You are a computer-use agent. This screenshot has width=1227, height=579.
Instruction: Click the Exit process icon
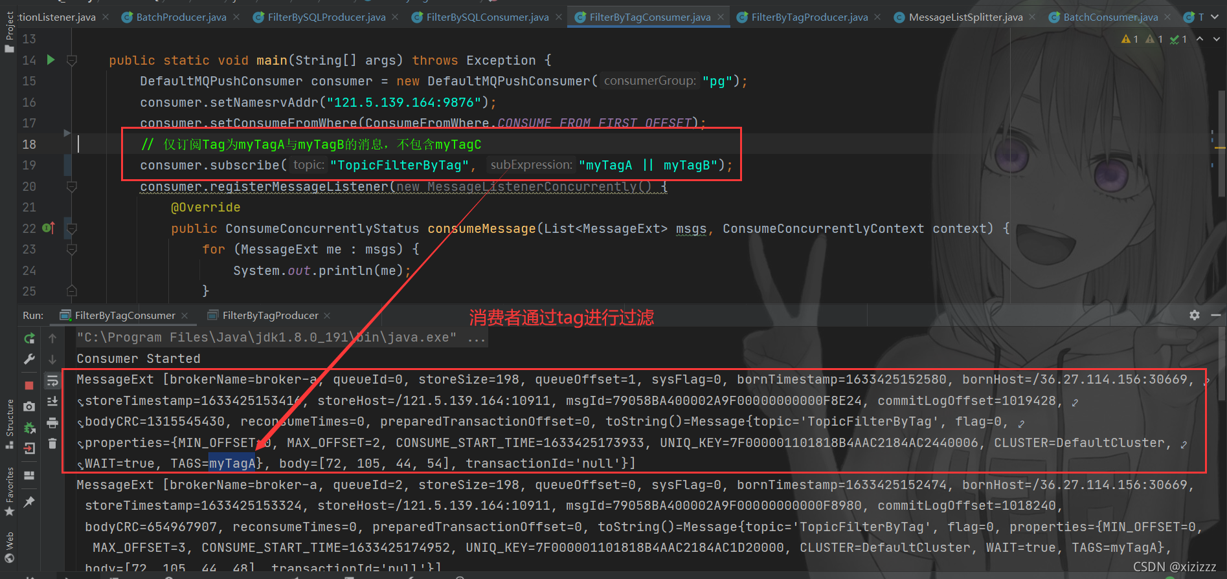pos(29,448)
